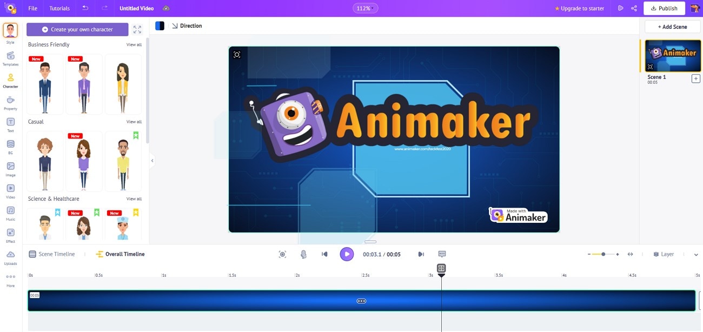Select the Character sidebar icon
Screen dimensions: 703x332
(10, 81)
